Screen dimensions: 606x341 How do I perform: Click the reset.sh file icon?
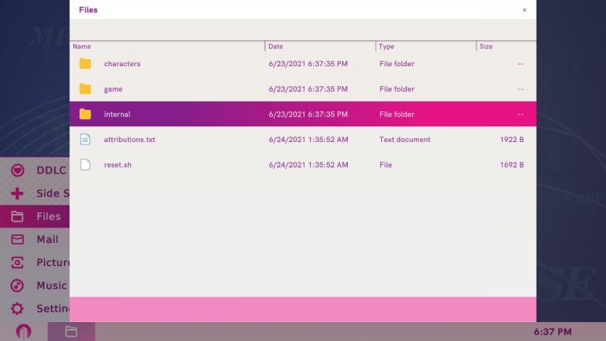(85, 165)
